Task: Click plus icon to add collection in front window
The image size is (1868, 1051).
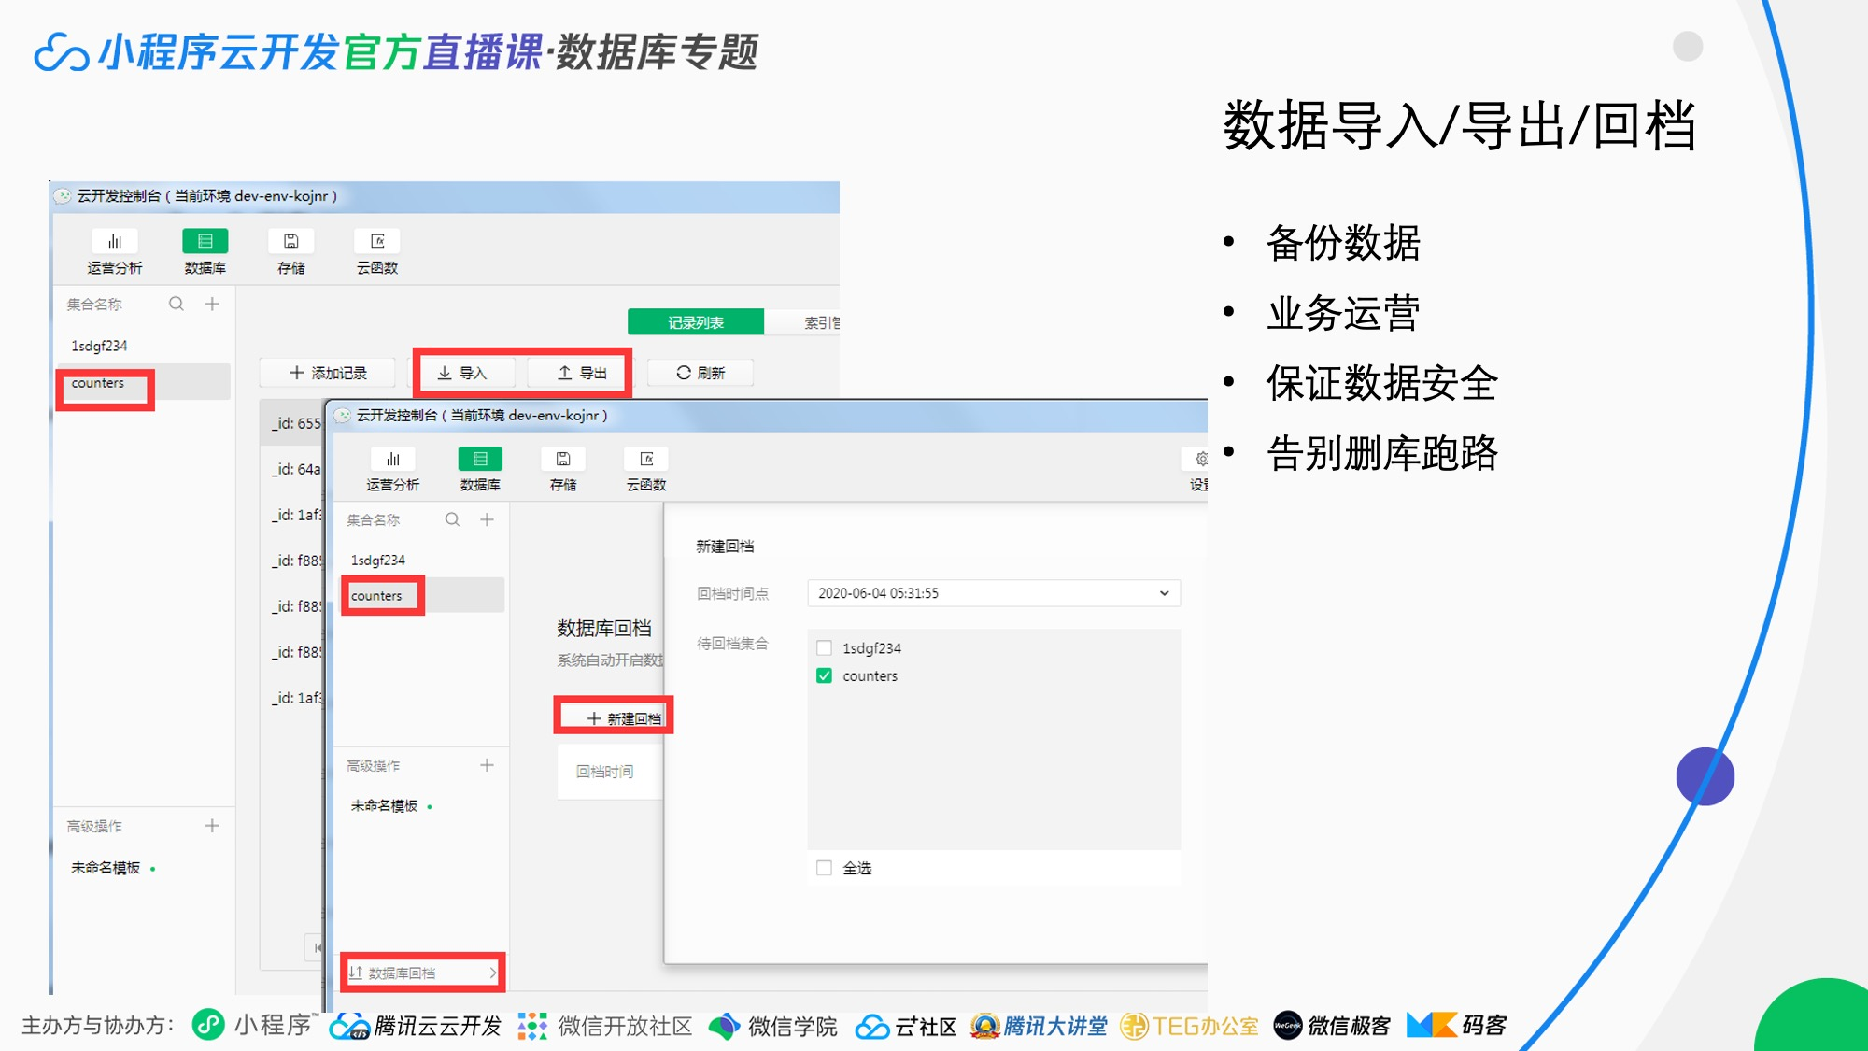Action: [x=487, y=519]
